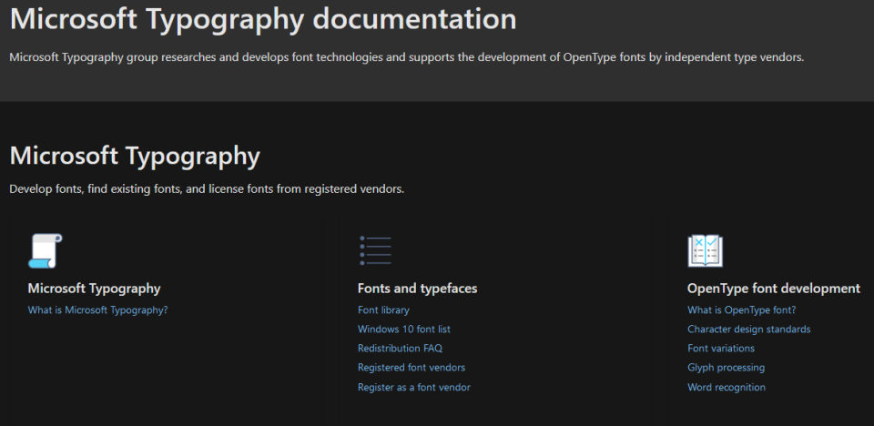Open the Font variations link
The image size is (874, 426).
[721, 349]
